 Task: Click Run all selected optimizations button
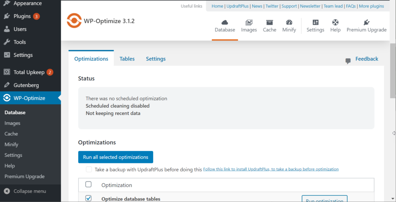pos(116,157)
